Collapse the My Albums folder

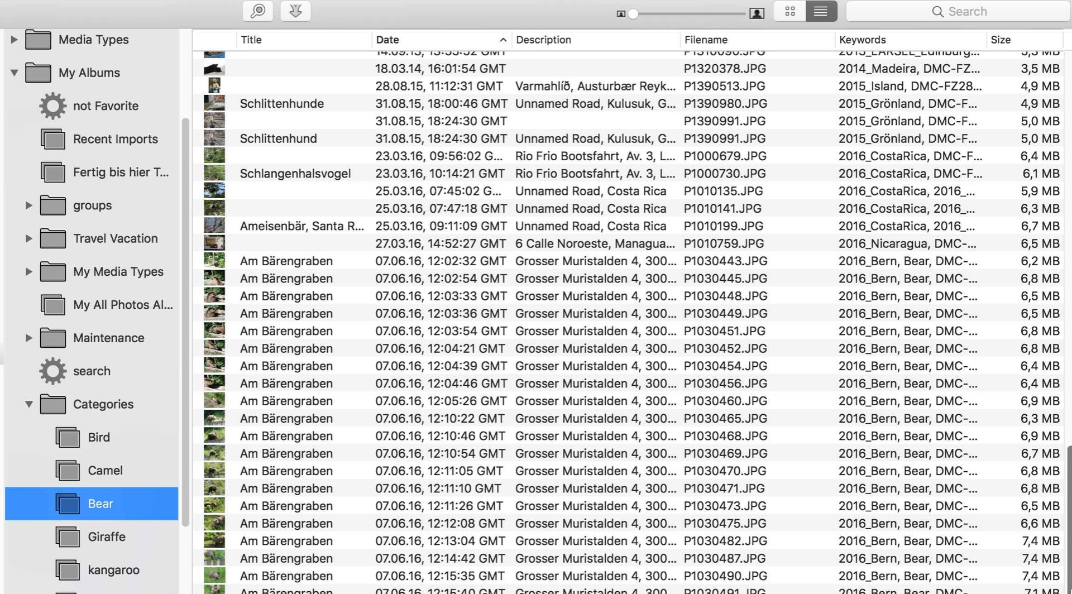click(14, 73)
